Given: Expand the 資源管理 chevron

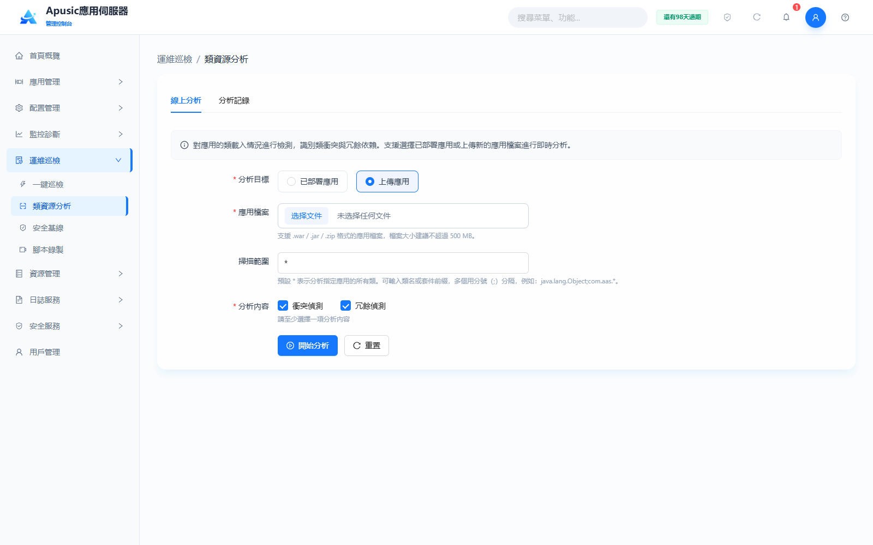Looking at the screenshot, I should click(121, 274).
